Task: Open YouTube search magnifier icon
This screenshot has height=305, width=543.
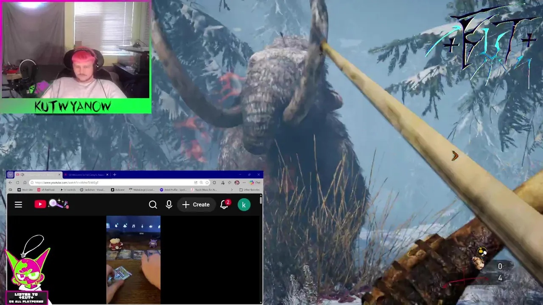Action: 153,205
